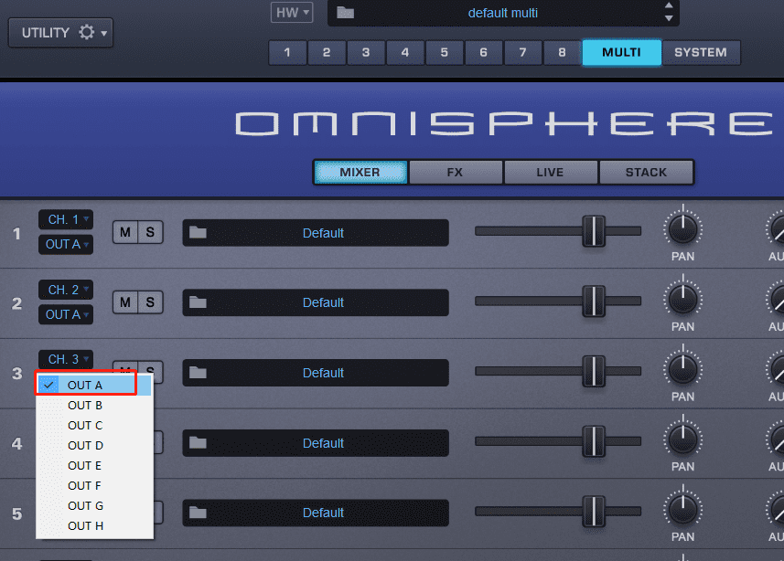Click the Utility gear icon
The image size is (784, 561).
point(87,33)
